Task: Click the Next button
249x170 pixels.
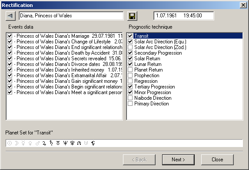Action: 178,160
